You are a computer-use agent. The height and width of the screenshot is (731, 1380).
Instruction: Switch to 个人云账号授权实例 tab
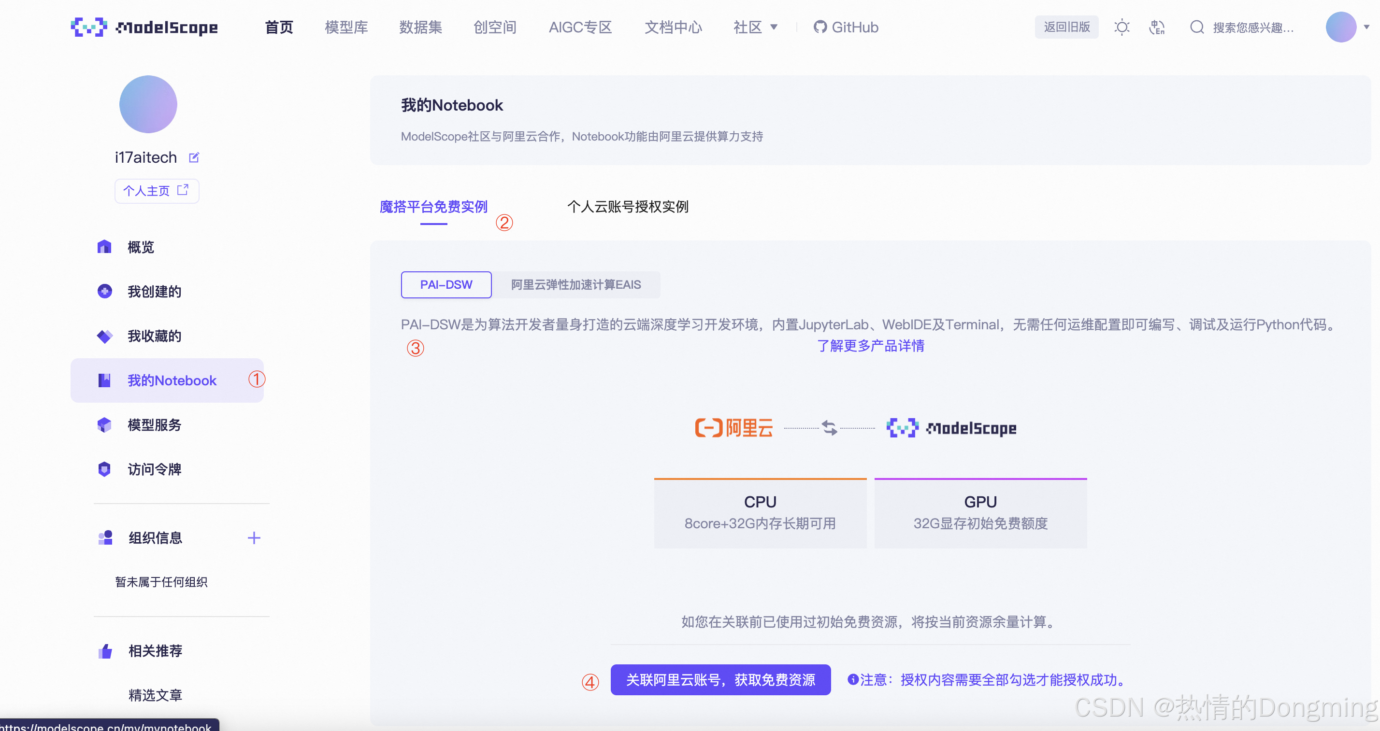point(627,207)
